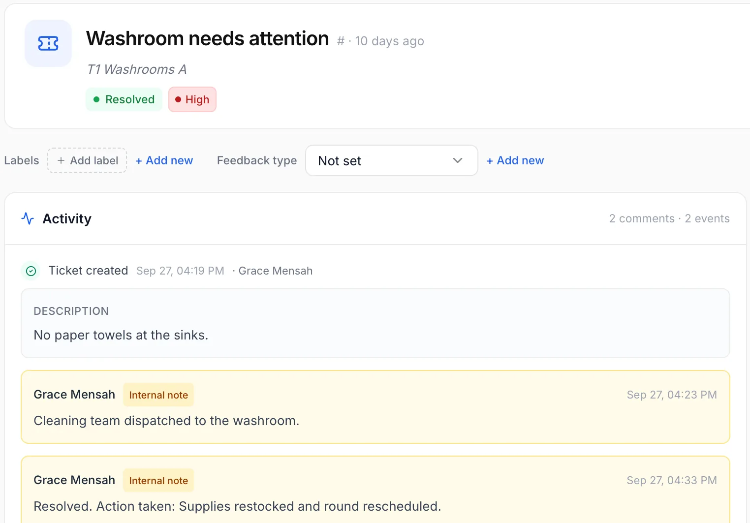The image size is (750, 523).
Task: Click the DESCRIPTION heading
Action: (71, 311)
